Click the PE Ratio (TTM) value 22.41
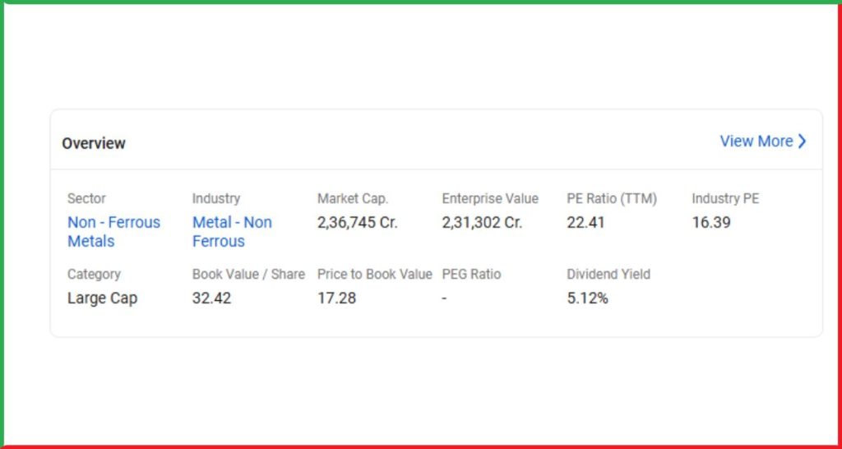Image resolution: width=842 pixels, height=449 pixels. [585, 222]
